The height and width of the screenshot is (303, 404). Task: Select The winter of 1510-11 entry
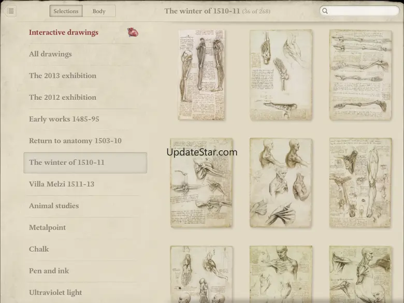85,163
